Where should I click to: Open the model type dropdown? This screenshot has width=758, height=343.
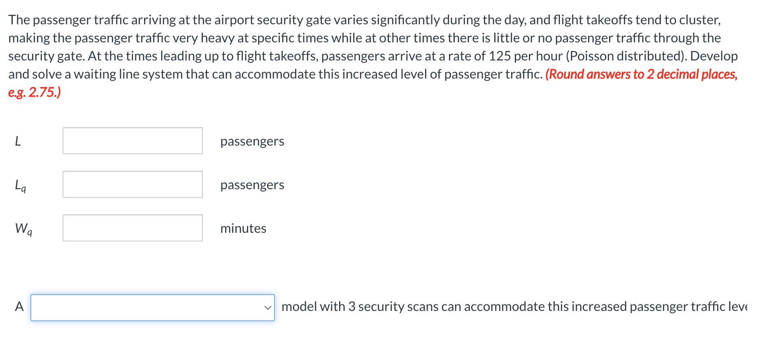[x=152, y=307]
